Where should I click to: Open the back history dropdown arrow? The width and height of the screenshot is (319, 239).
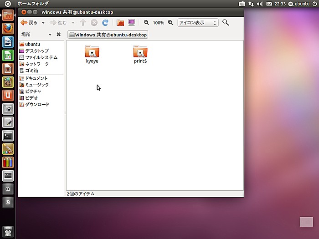point(43,23)
